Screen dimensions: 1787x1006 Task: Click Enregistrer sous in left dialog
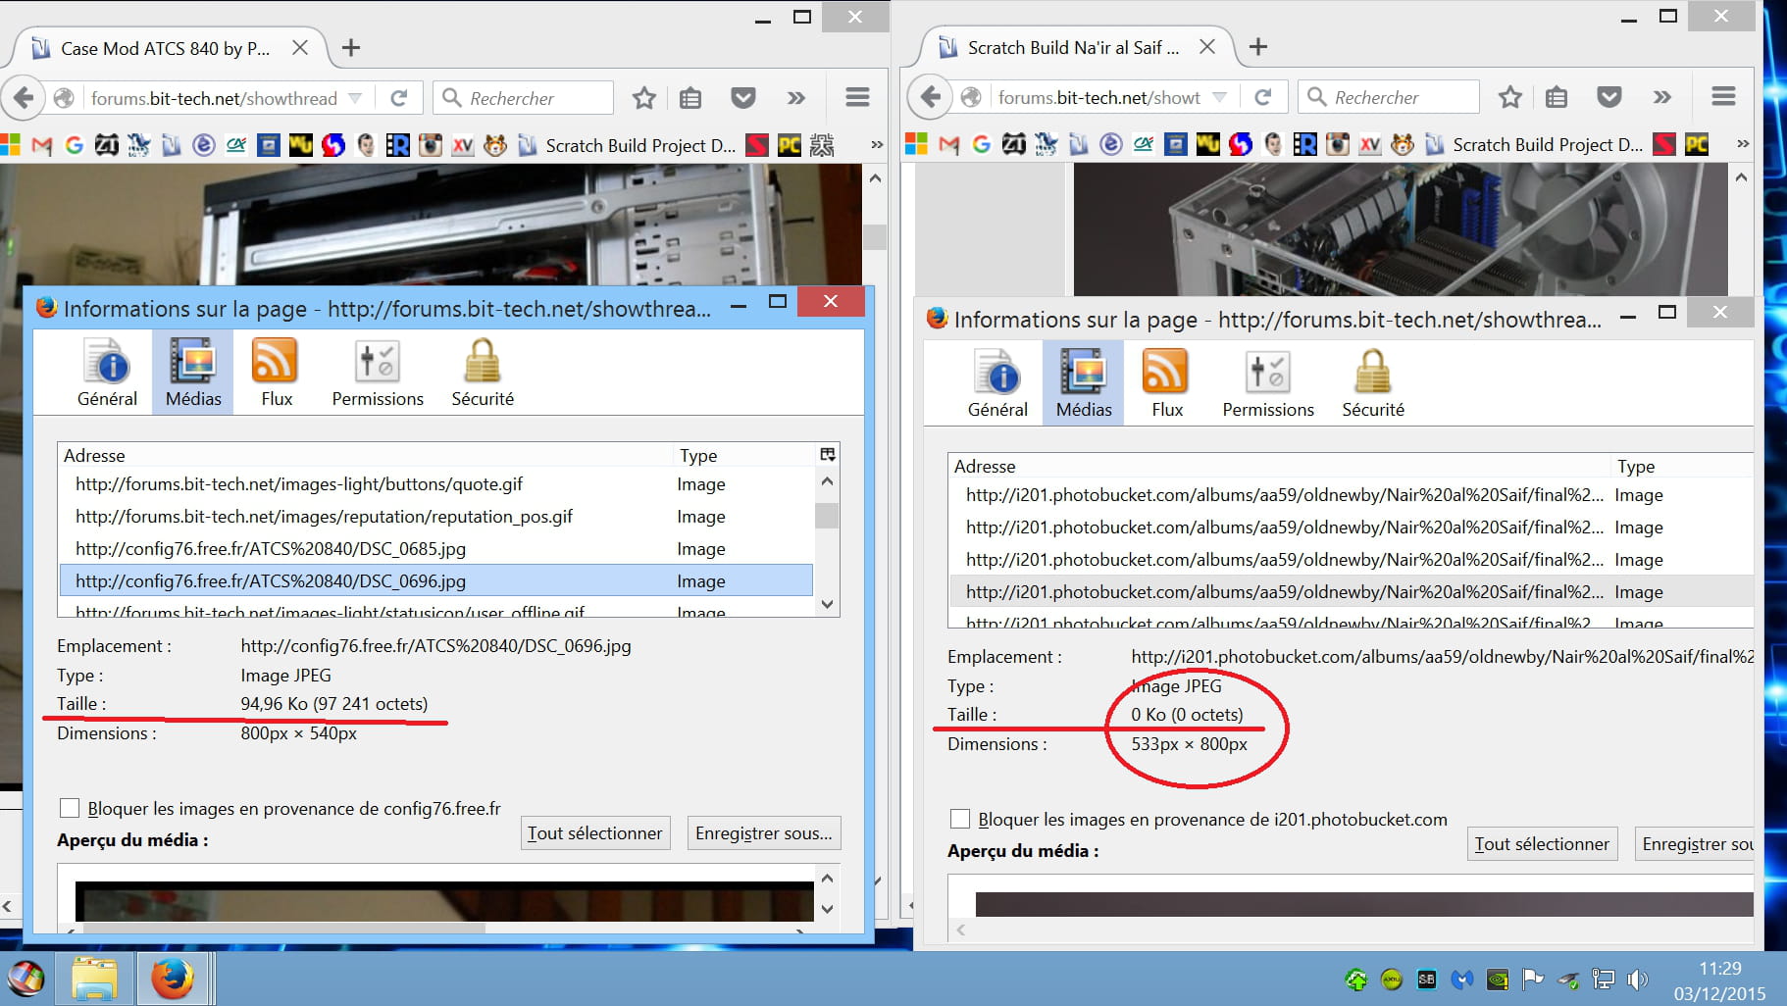[x=763, y=833]
